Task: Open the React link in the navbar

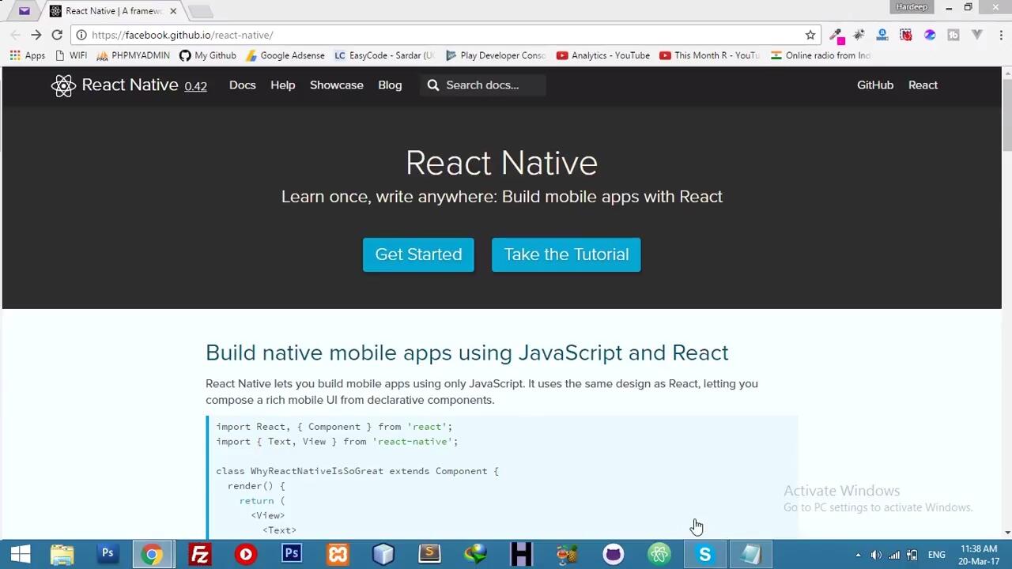Action: (923, 85)
